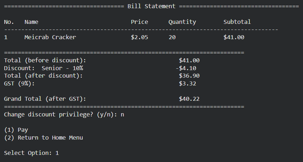Click the $36.90 total after discount

189,75
